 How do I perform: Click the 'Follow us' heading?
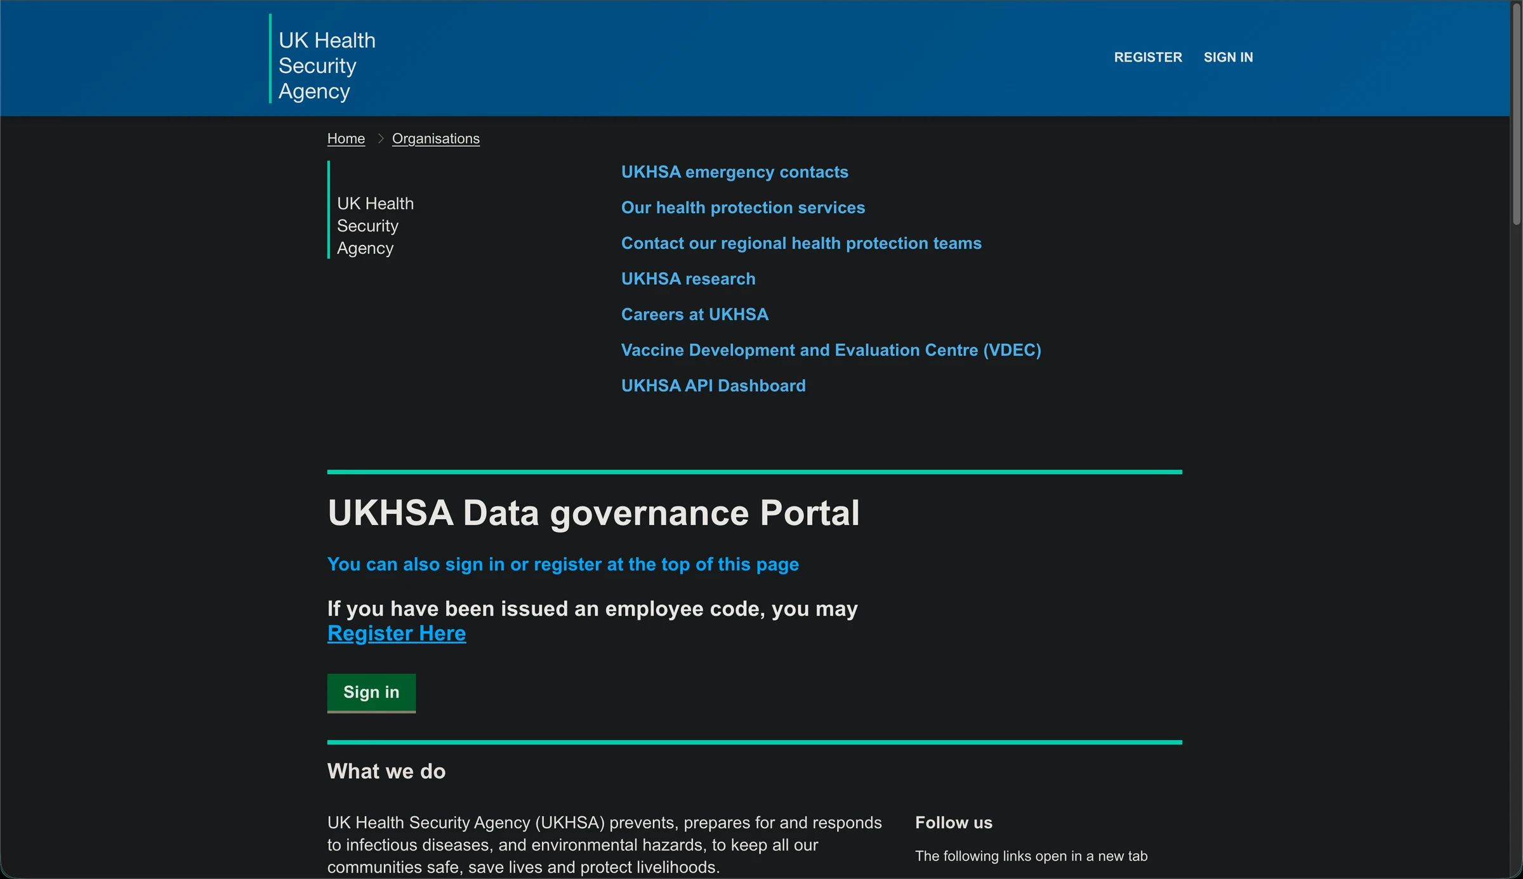click(953, 823)
